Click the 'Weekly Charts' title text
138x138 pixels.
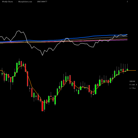point(7,2)
